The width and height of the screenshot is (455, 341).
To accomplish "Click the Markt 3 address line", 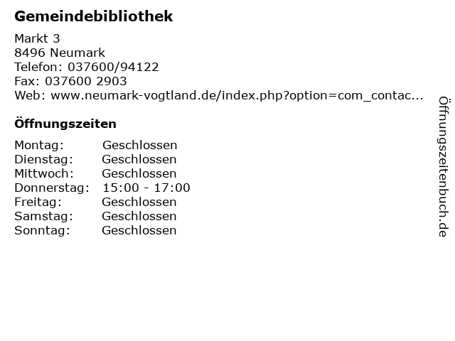I will [37, 38].
